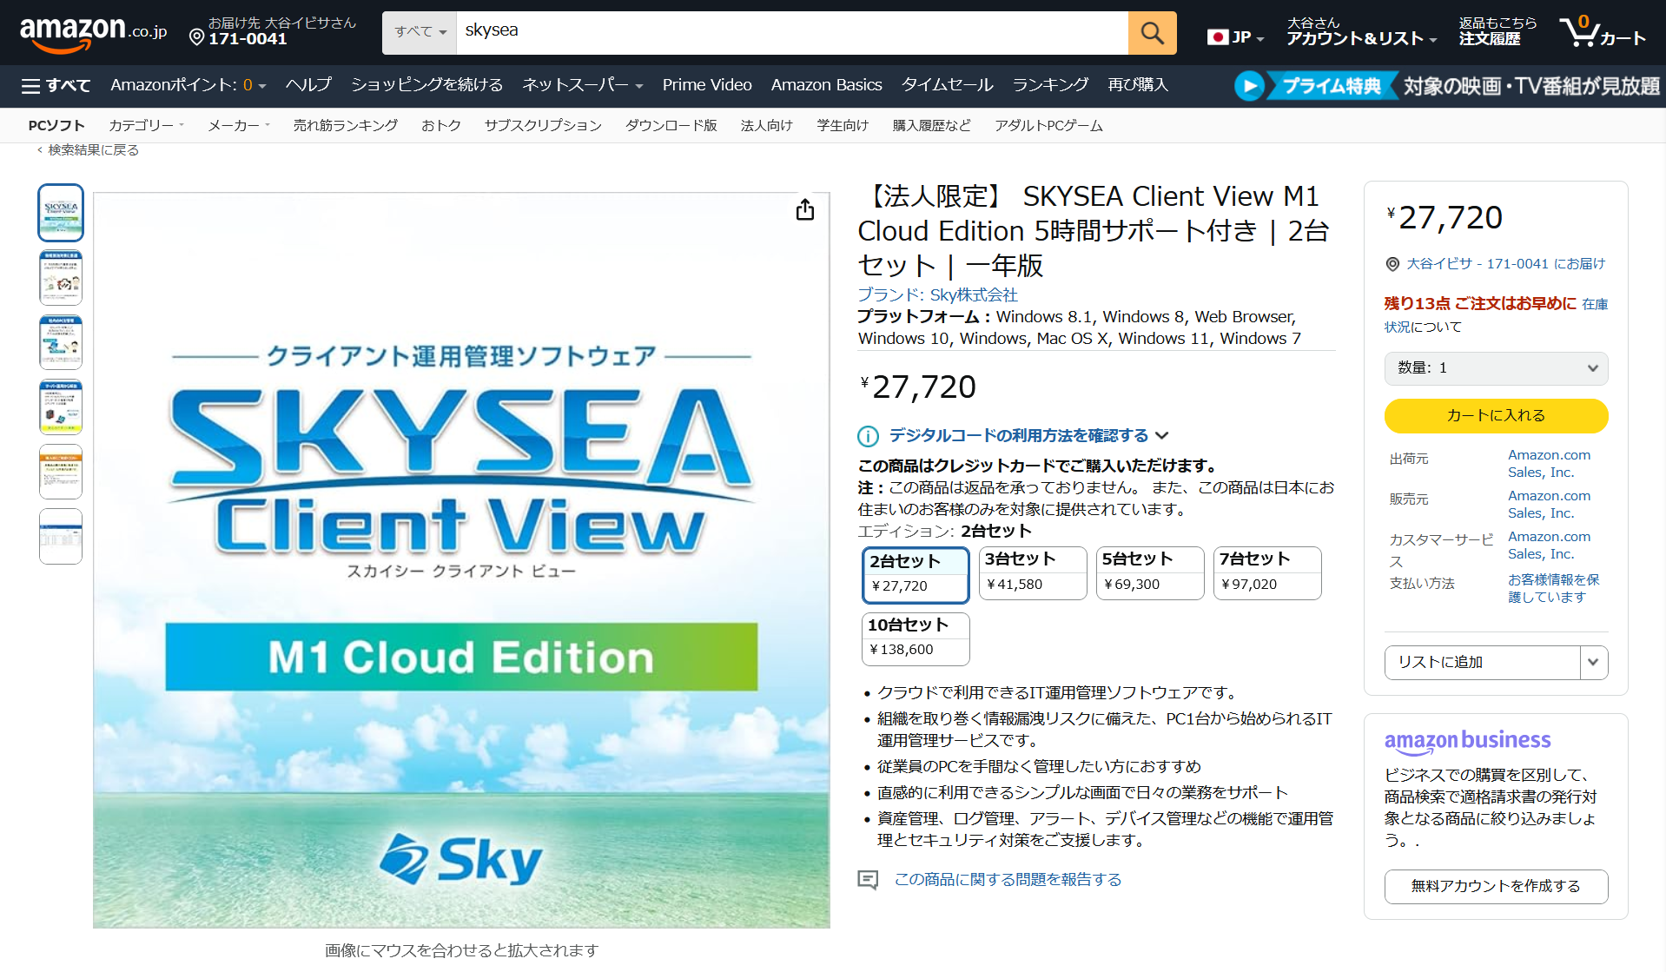Open ダウンロード版 in PC software bar
The image size is (1666, 972).
671,126
